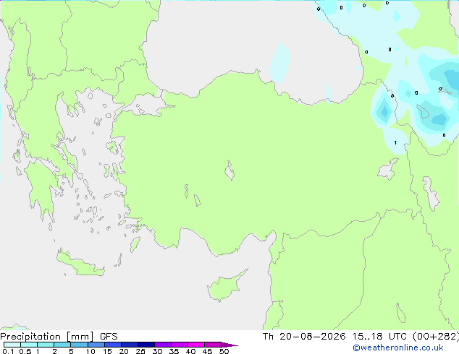This screenshot has width=459, height=354.
Task: Click the legend value '50'
Action: tap(224, 351)
